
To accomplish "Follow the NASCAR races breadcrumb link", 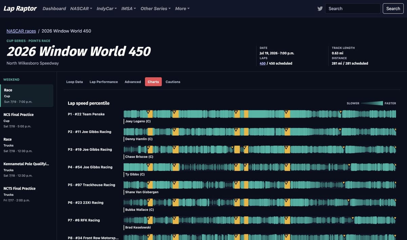I will click(x=21, y=31).
